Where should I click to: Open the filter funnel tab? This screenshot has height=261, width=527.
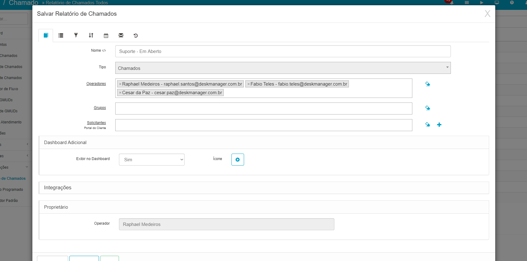[x=76, y=35]
